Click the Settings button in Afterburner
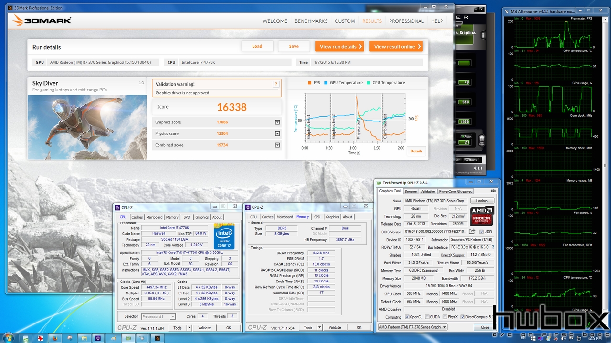The height and width of the screenshot is (343, 611). (471, 160)
